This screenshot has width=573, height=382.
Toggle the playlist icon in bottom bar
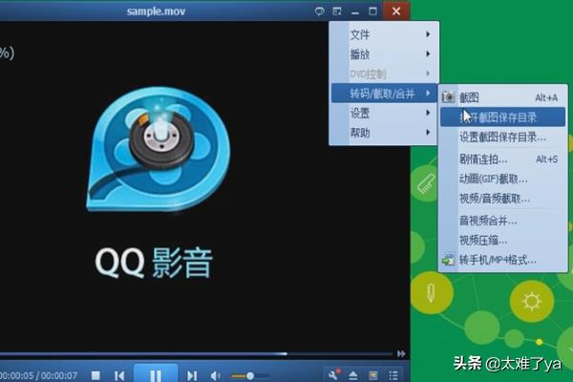(394, 376)
